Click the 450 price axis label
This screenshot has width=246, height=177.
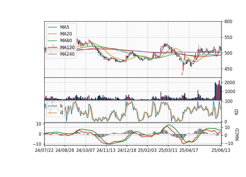[228, 69]
